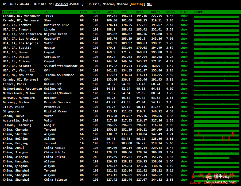Show MTR for the Vancouver Shaw row
Viewport: 241px width, 186px height.
click(x=184, y=20)
